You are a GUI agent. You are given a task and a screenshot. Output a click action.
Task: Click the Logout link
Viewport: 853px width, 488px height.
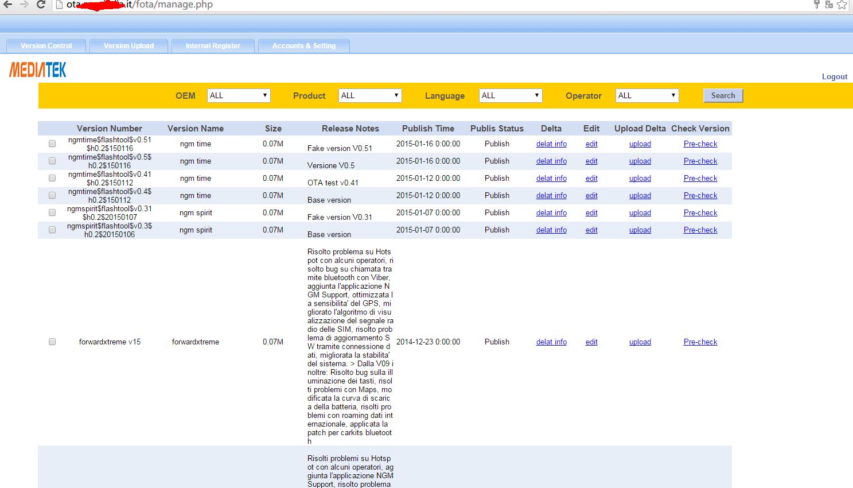pyautogui.click(x=835, y=76)
